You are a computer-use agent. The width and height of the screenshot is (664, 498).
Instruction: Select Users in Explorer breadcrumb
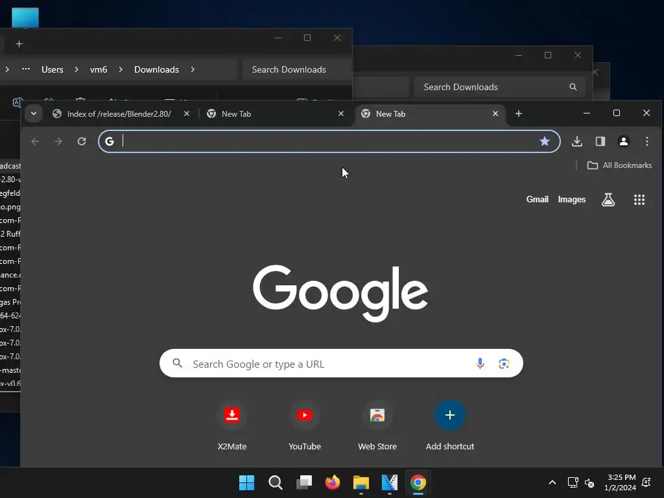click(52, 69)
